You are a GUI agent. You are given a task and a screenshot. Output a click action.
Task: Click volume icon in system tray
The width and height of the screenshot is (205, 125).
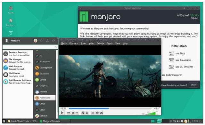pos(178,121)
